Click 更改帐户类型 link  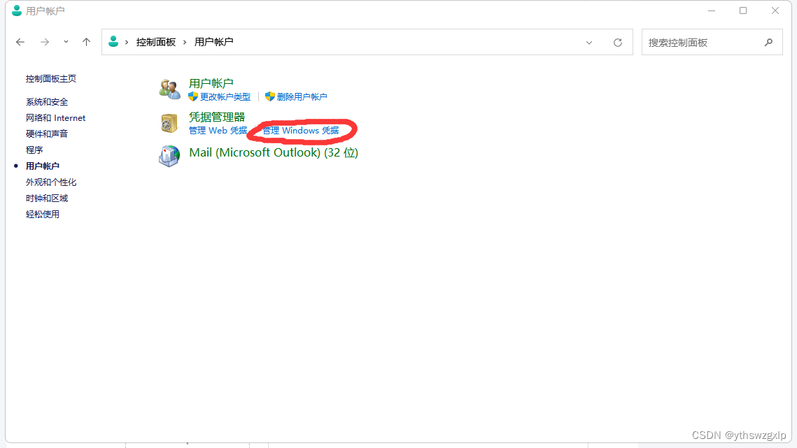tap(225, 97)
